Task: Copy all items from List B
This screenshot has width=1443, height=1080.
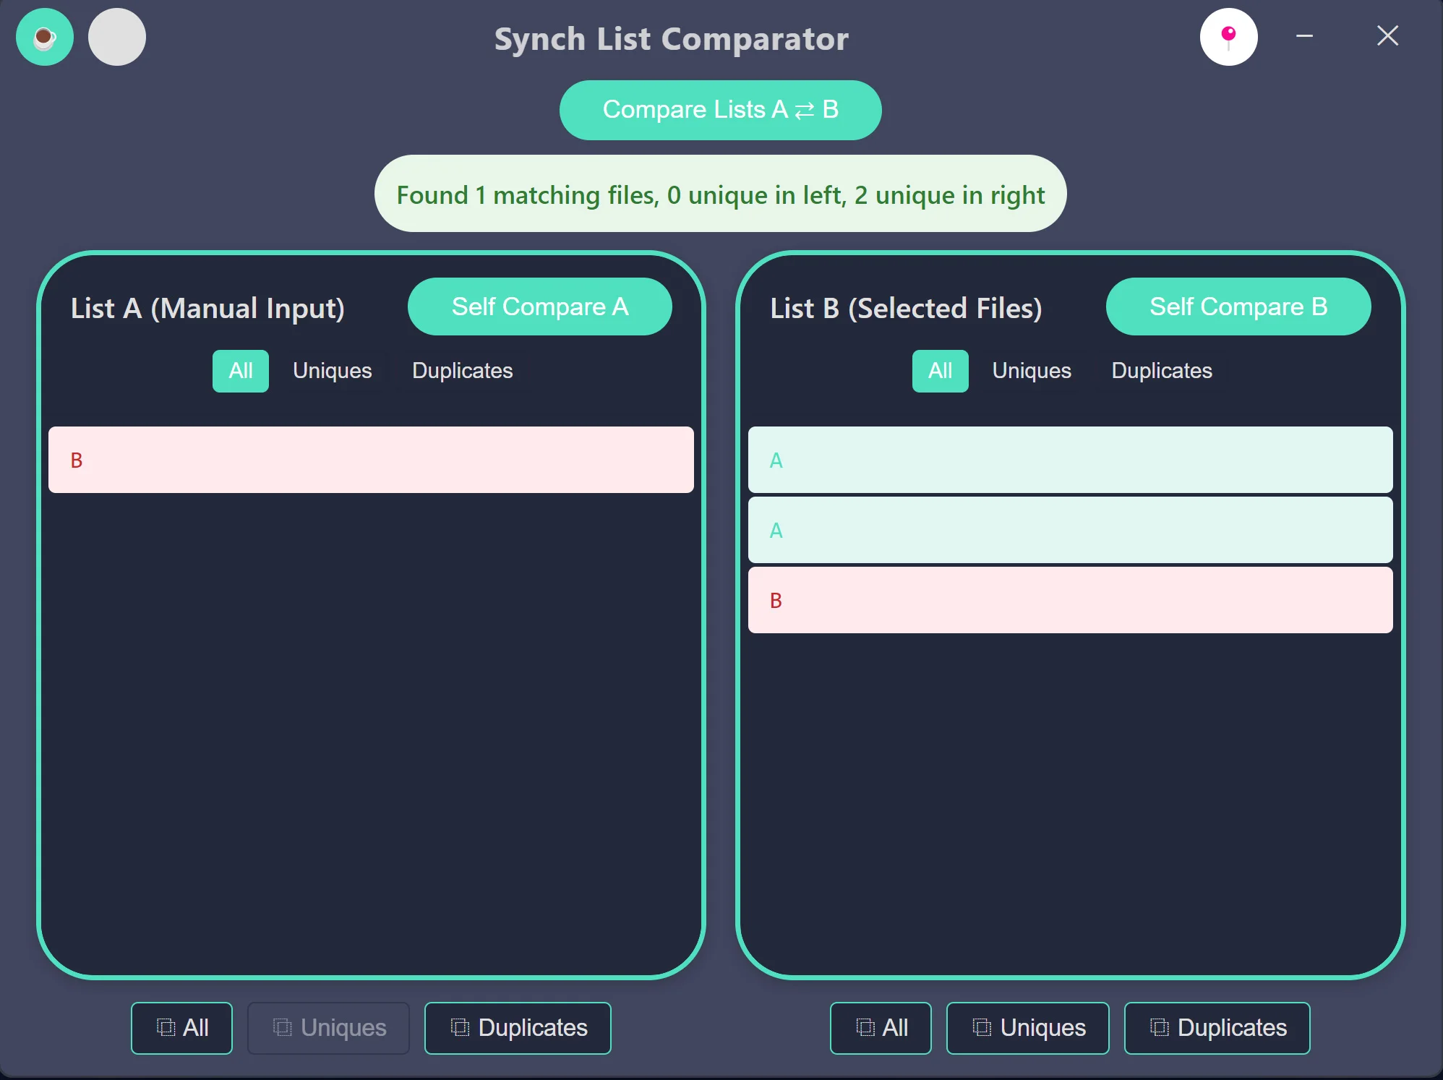Action: pyautogui.click(x=881, y=1027)
